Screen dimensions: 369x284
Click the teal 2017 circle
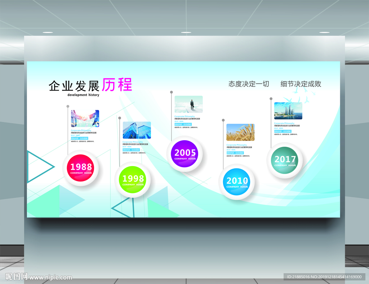tap(285, 160)
